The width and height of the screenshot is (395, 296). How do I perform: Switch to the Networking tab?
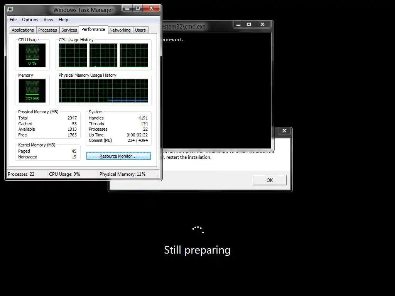pos(120,30)
